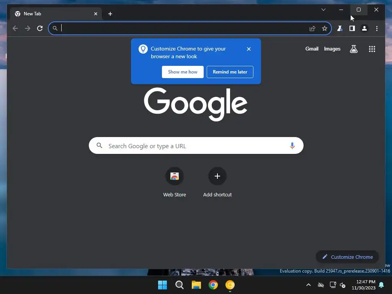Go forward using the forward arrow
This screenshot has width=392, height=294.
28,28
